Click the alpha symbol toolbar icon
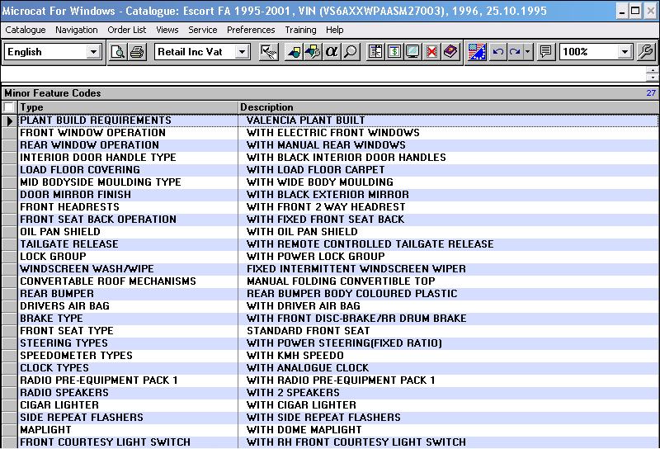Screen dimensions: 660x449 332,52
